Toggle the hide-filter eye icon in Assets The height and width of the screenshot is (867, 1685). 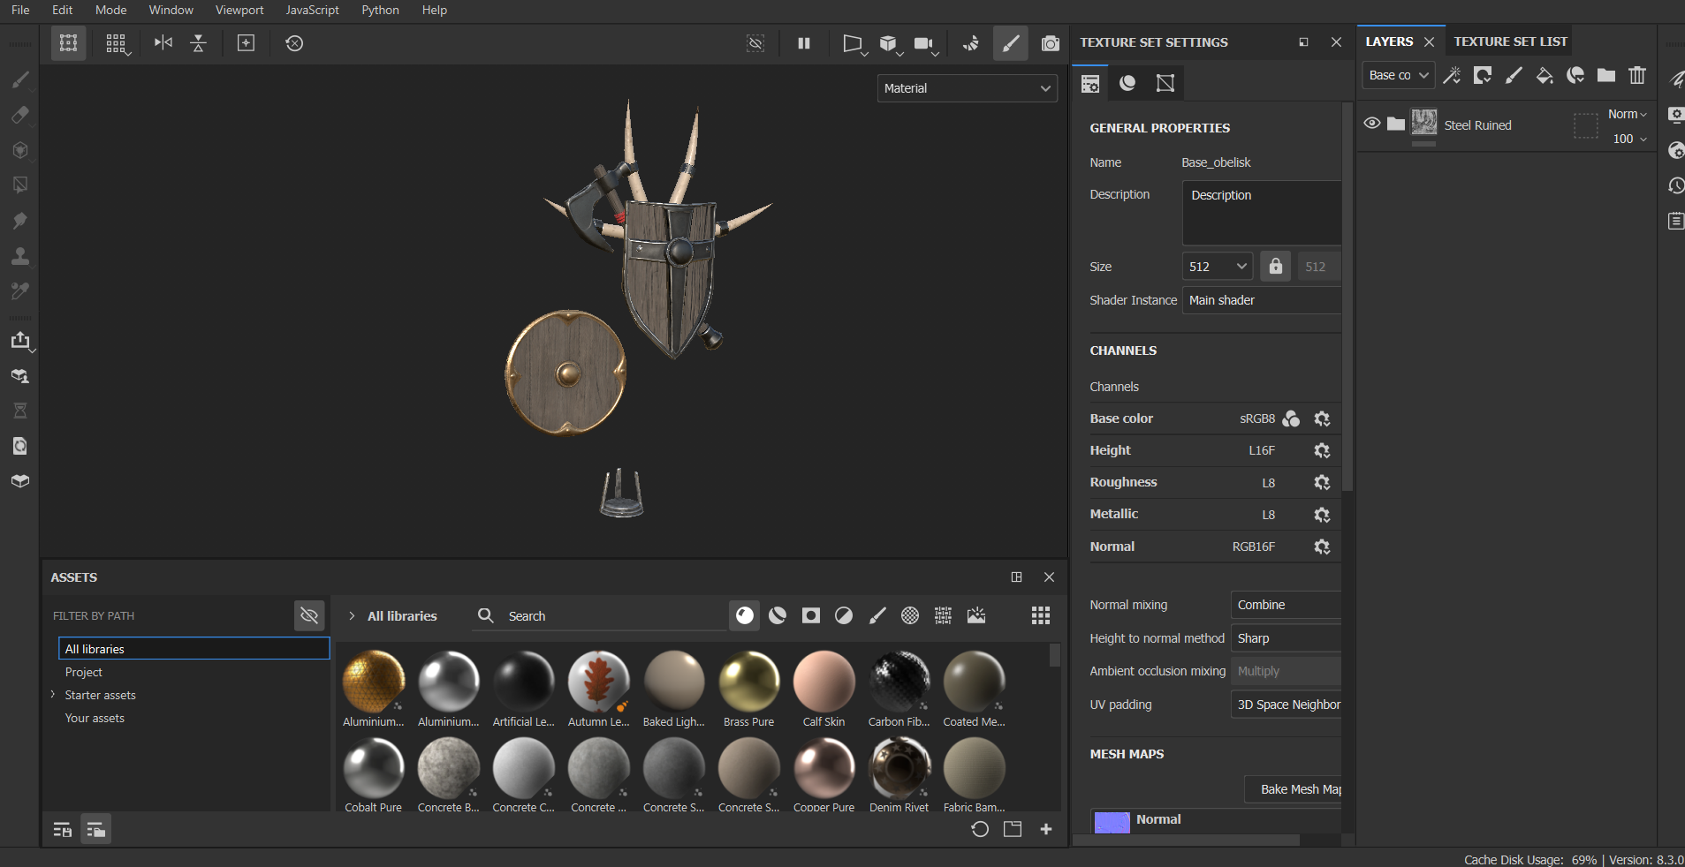pyautogui.click(x=309, y=615)
